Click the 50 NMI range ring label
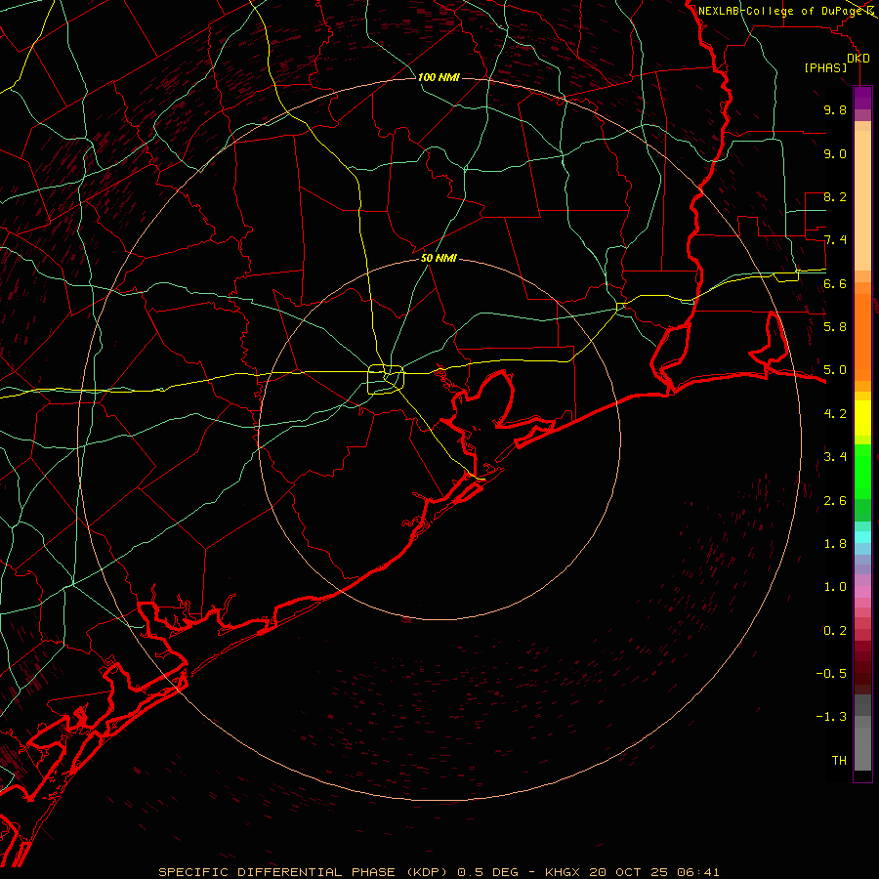The width and height of the screenshot is (879, 879). point(439,258)
